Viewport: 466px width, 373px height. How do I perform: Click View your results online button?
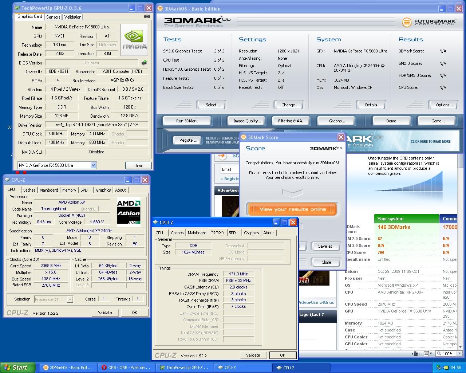pyautogui.click(x=292, y=209)
